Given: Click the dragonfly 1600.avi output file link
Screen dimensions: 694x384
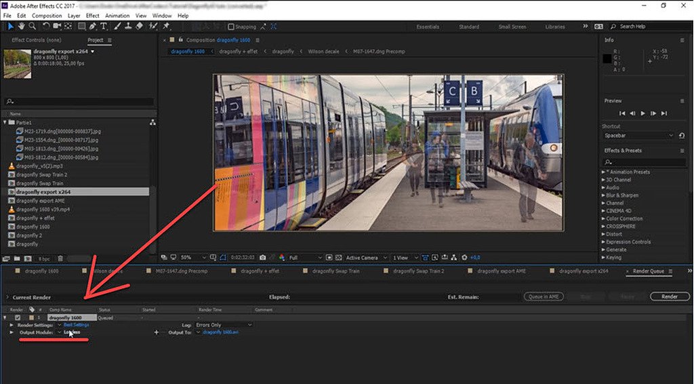Looking at the screenshot, I should [x=221, y=332].
